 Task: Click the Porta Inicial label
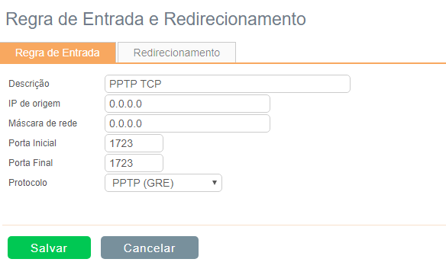[x=32, y=143]
